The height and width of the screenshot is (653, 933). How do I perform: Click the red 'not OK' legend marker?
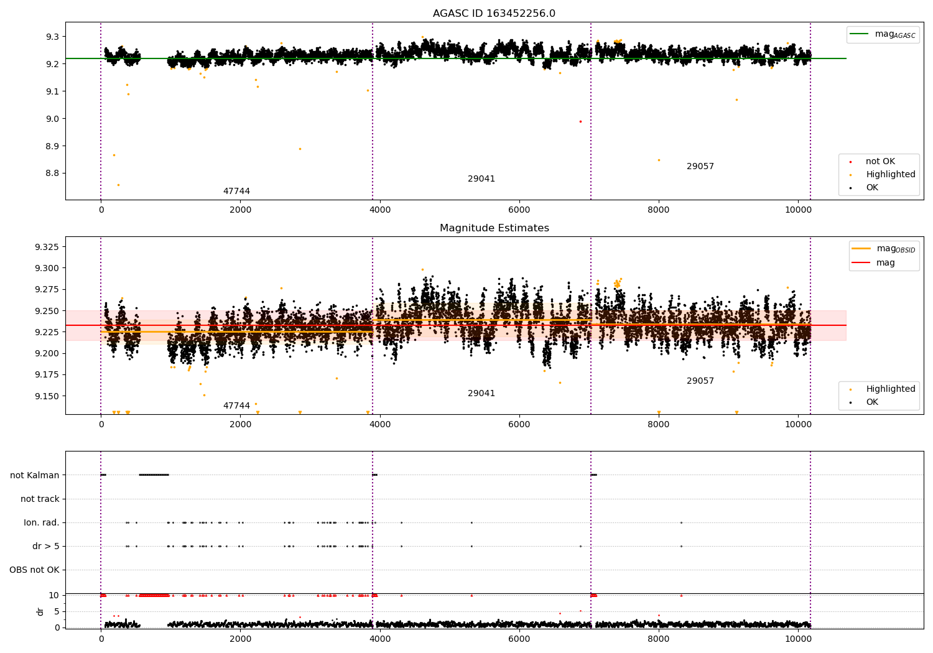(850, 162)
